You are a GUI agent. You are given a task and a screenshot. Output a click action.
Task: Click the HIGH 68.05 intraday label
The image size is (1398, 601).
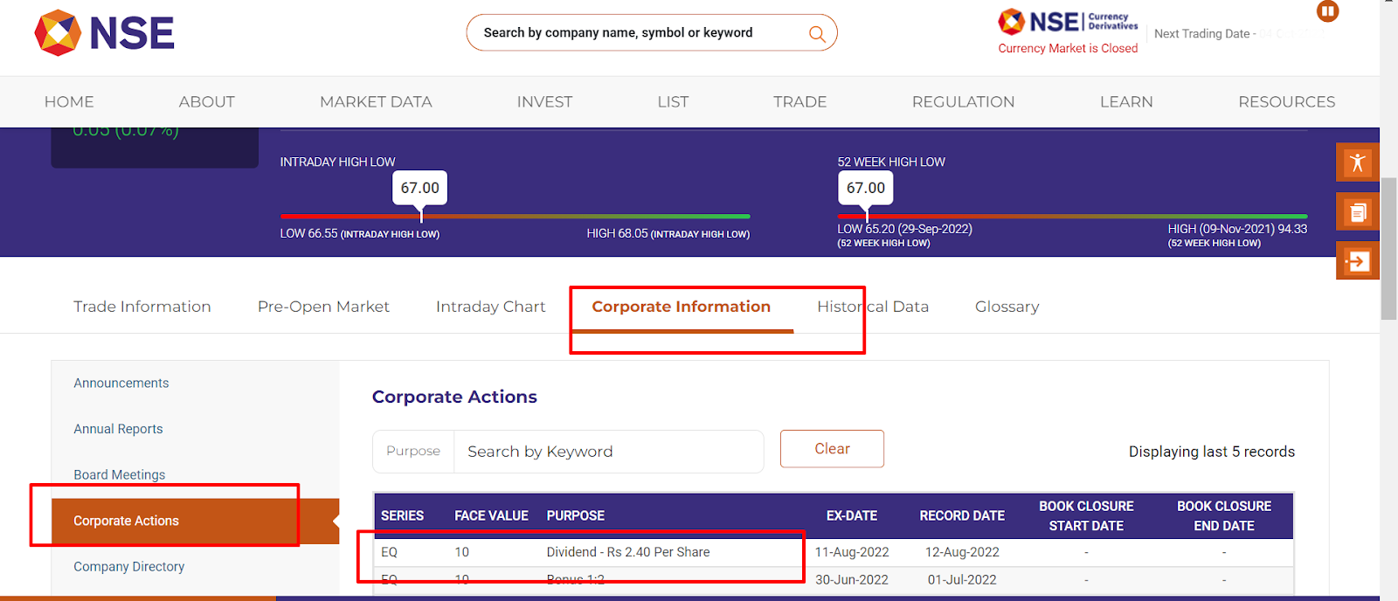click(668, 233)
